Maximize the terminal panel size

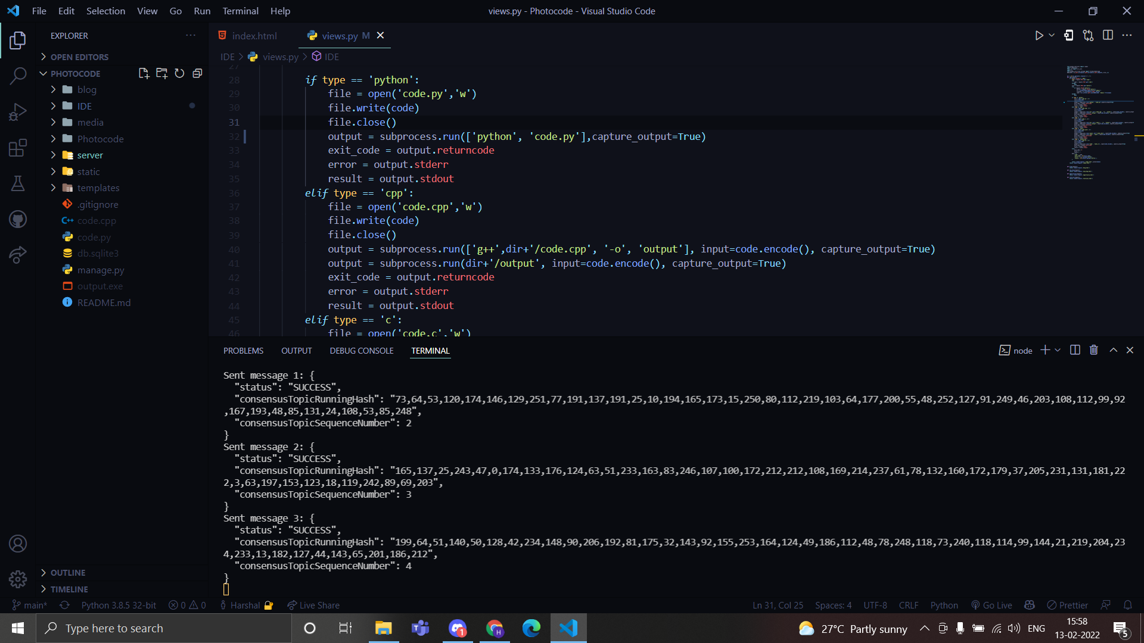(x=1113, y=350)
